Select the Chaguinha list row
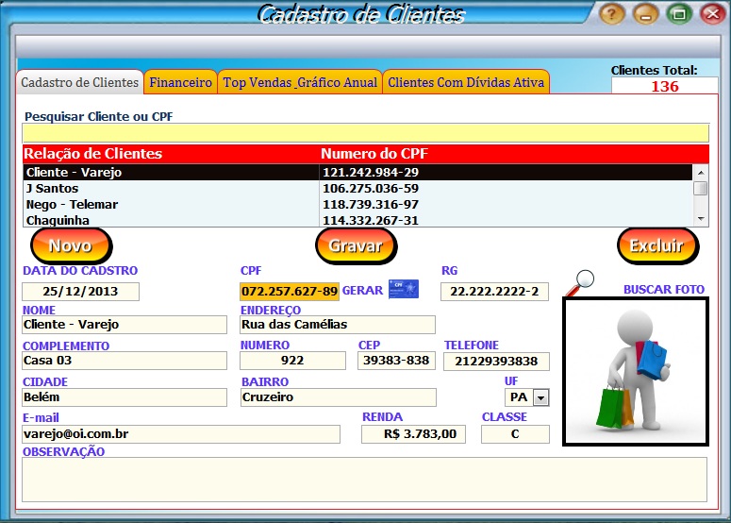This screenshot has width=731, height=523. click(357, 220)
